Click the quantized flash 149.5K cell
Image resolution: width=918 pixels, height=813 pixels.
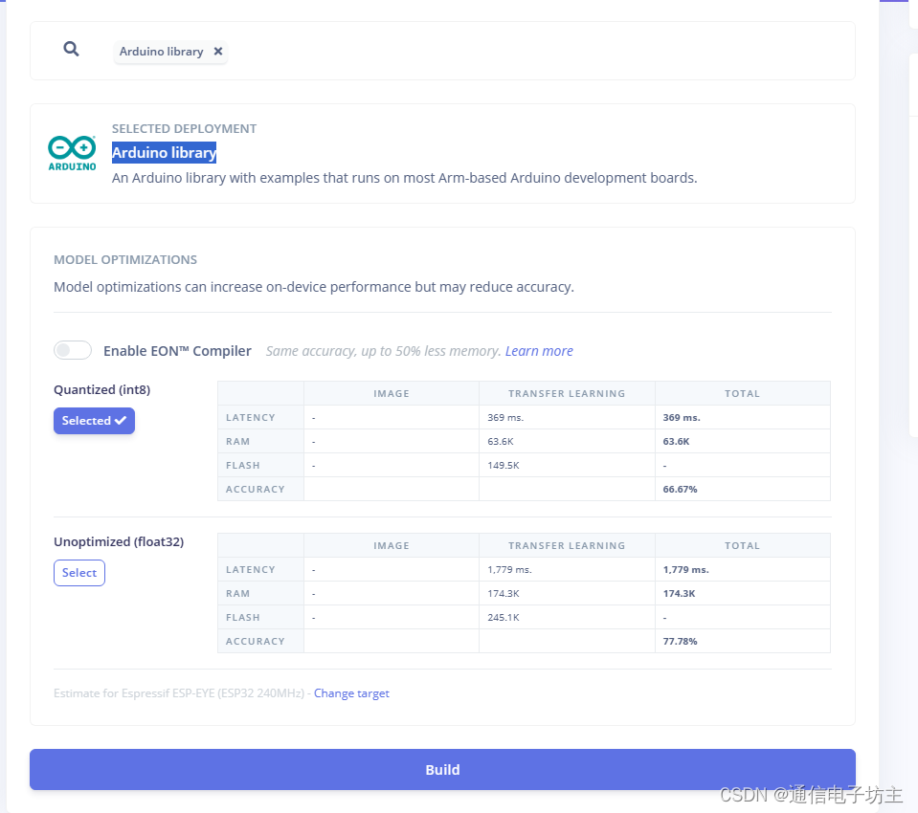point(567,466)
